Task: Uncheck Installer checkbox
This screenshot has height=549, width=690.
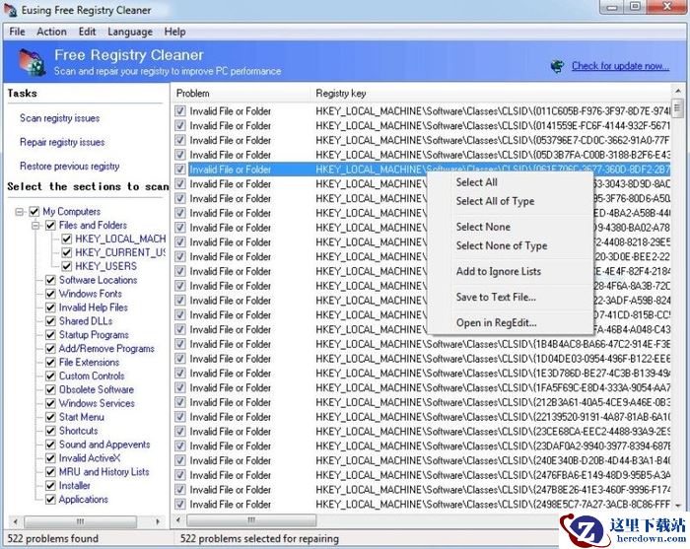Action: [50, 486]
